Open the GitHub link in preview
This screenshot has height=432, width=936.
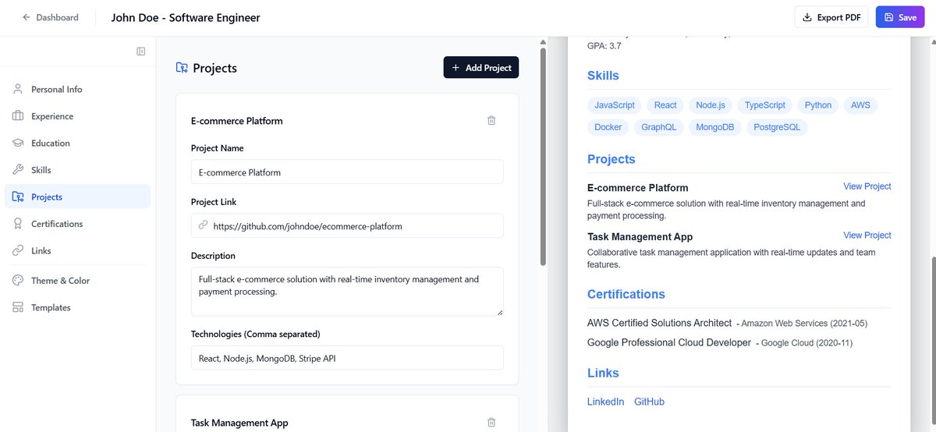[x=650, y=402]
